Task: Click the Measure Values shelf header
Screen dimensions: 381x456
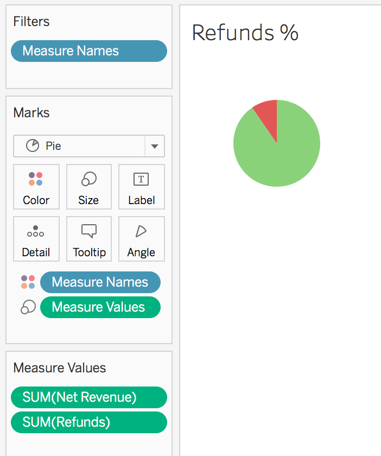Action: 60,368
